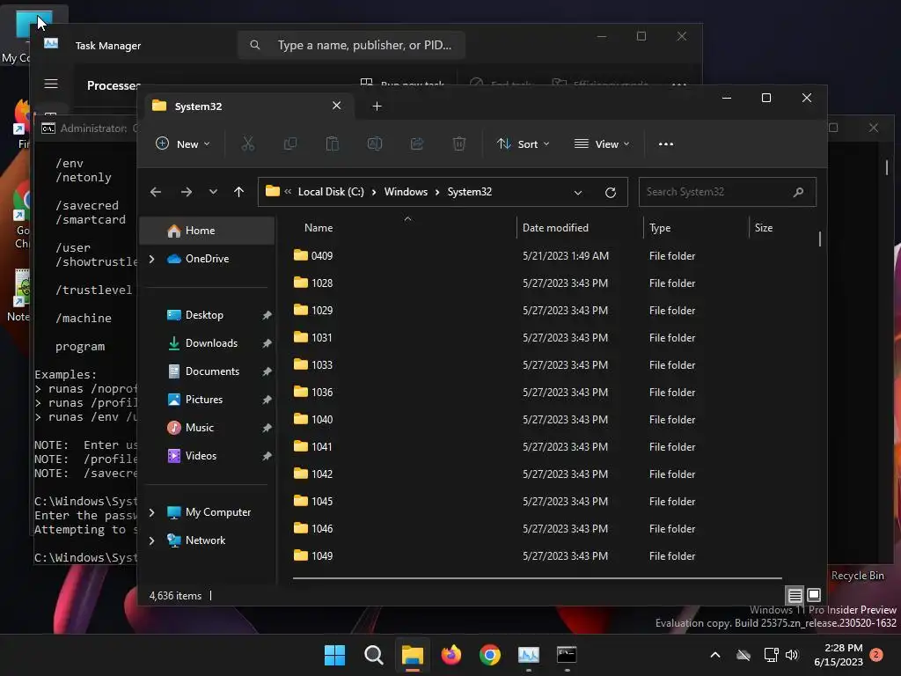Click the volume speaker tray icon
The height and width of the screenshot is (676, 901).
click(x=793, y=655)
